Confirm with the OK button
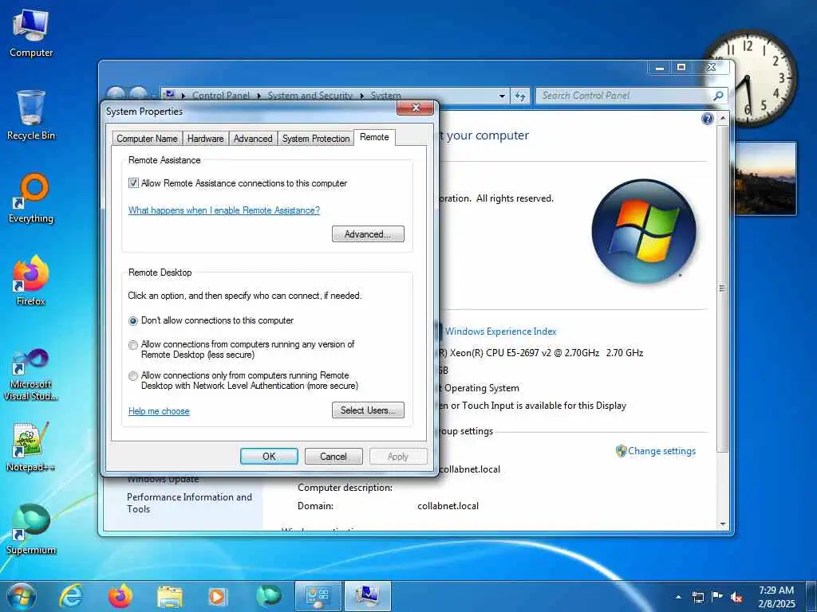 (269, 457)
